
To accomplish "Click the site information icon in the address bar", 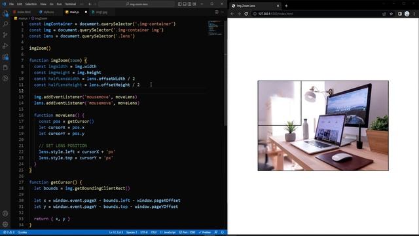I will [255, 14].
